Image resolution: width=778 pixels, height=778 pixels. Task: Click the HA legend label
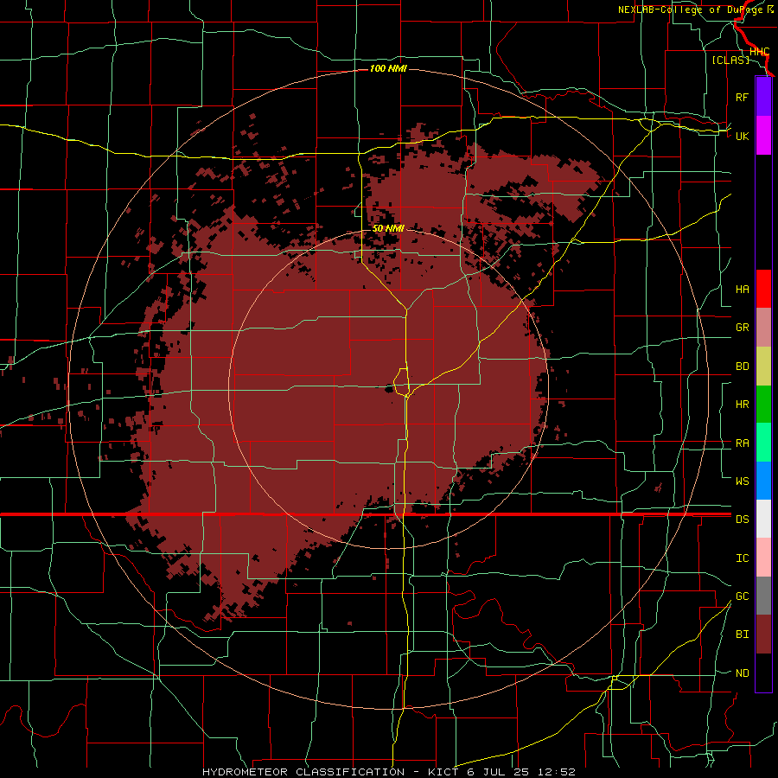point(742,289)
